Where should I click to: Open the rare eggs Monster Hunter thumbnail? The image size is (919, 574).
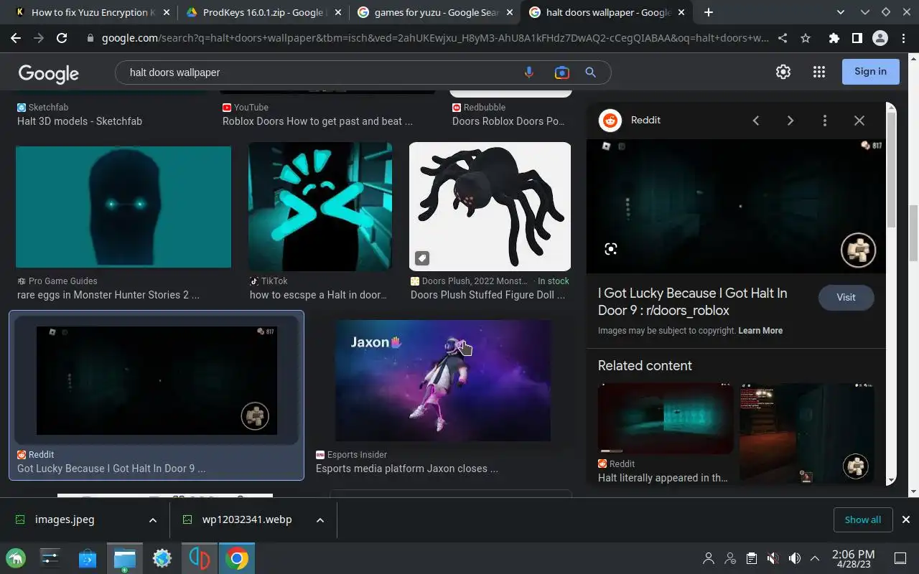tap(123, 207)
